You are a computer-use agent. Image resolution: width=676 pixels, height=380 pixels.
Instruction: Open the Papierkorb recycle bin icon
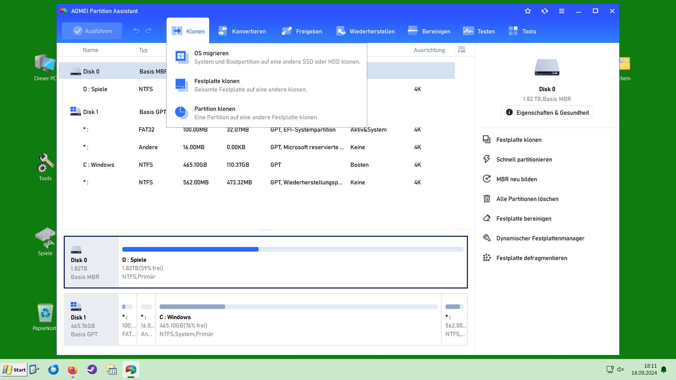45,317
